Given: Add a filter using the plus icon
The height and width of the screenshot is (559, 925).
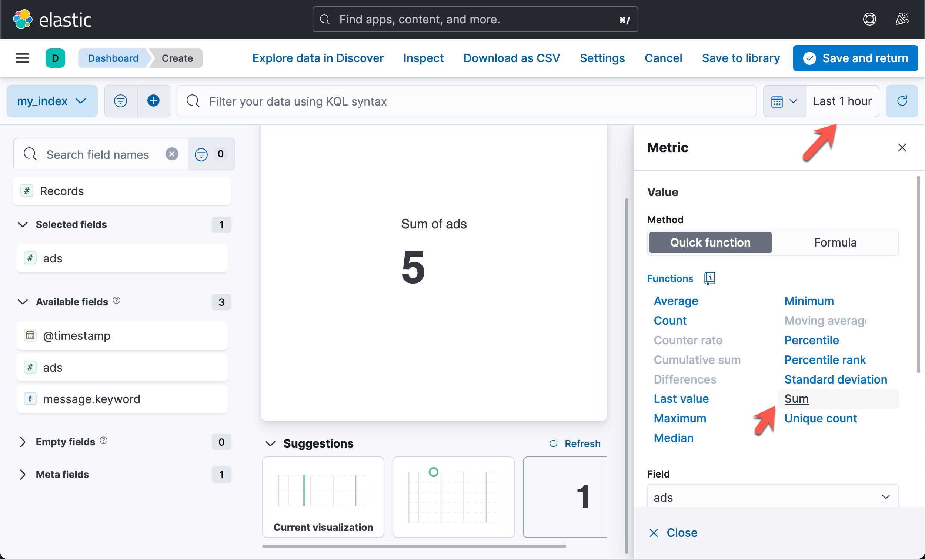Looking at the screenshot, I should (153, 101).
